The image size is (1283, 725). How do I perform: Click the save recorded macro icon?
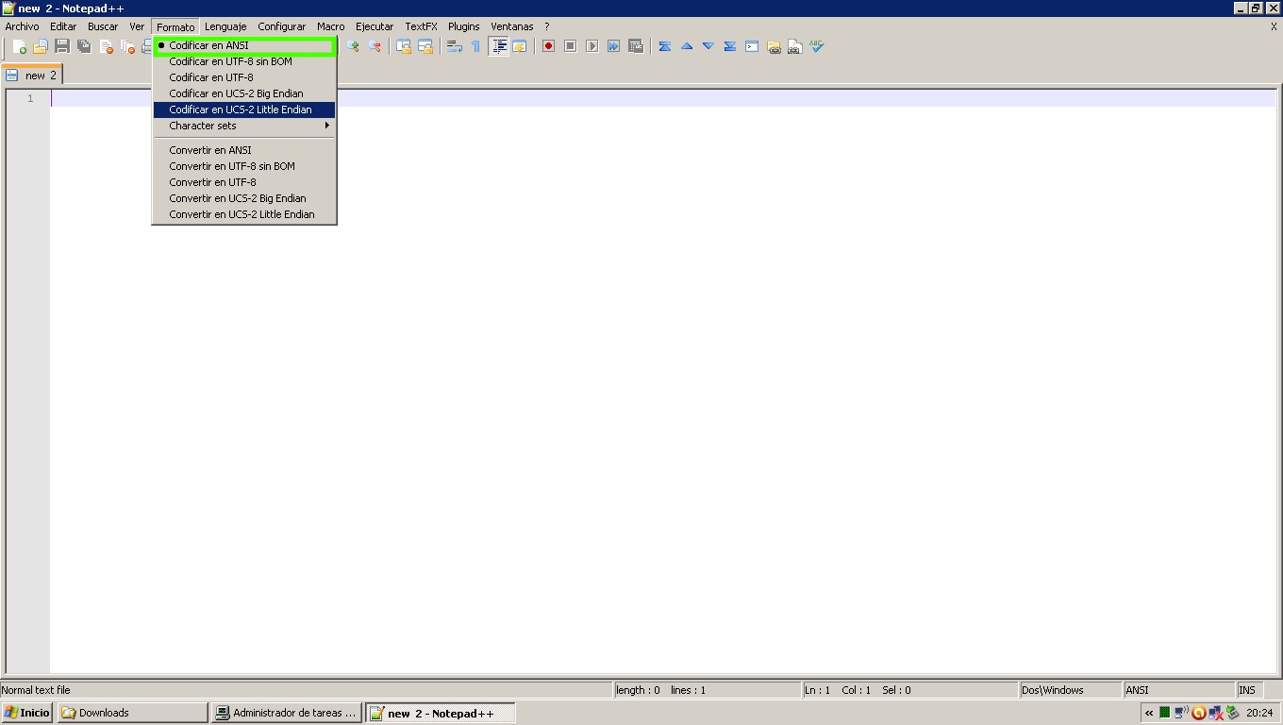tap(635, 46)
